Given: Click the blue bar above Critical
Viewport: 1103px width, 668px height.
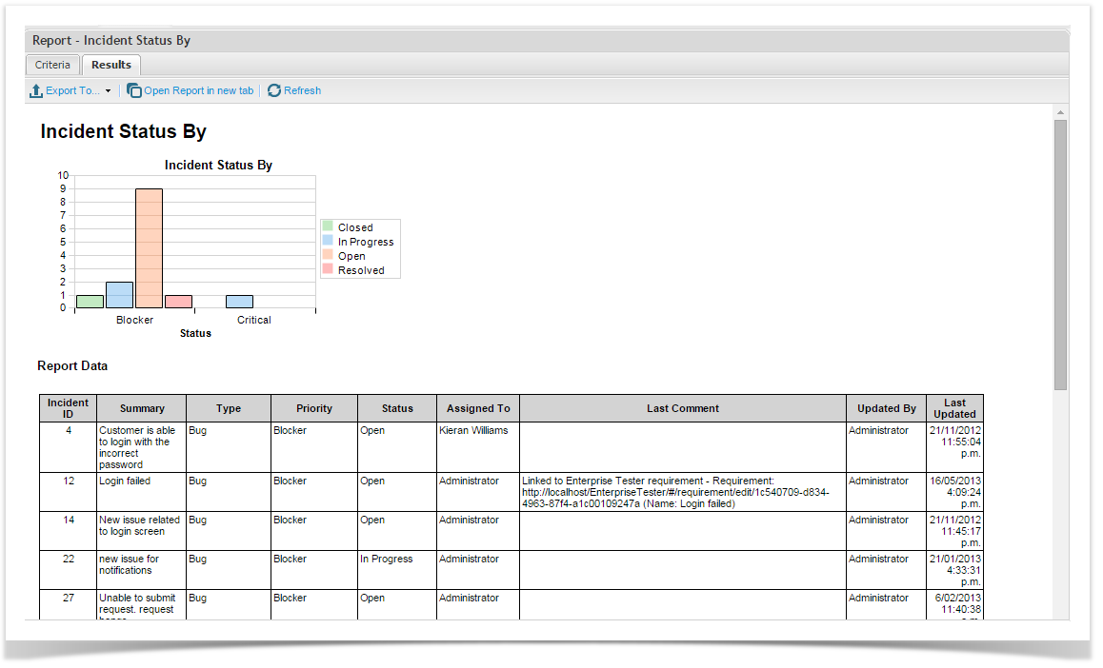Looking at the screenshot, I should pyautogui.click(x=239, y=302).
